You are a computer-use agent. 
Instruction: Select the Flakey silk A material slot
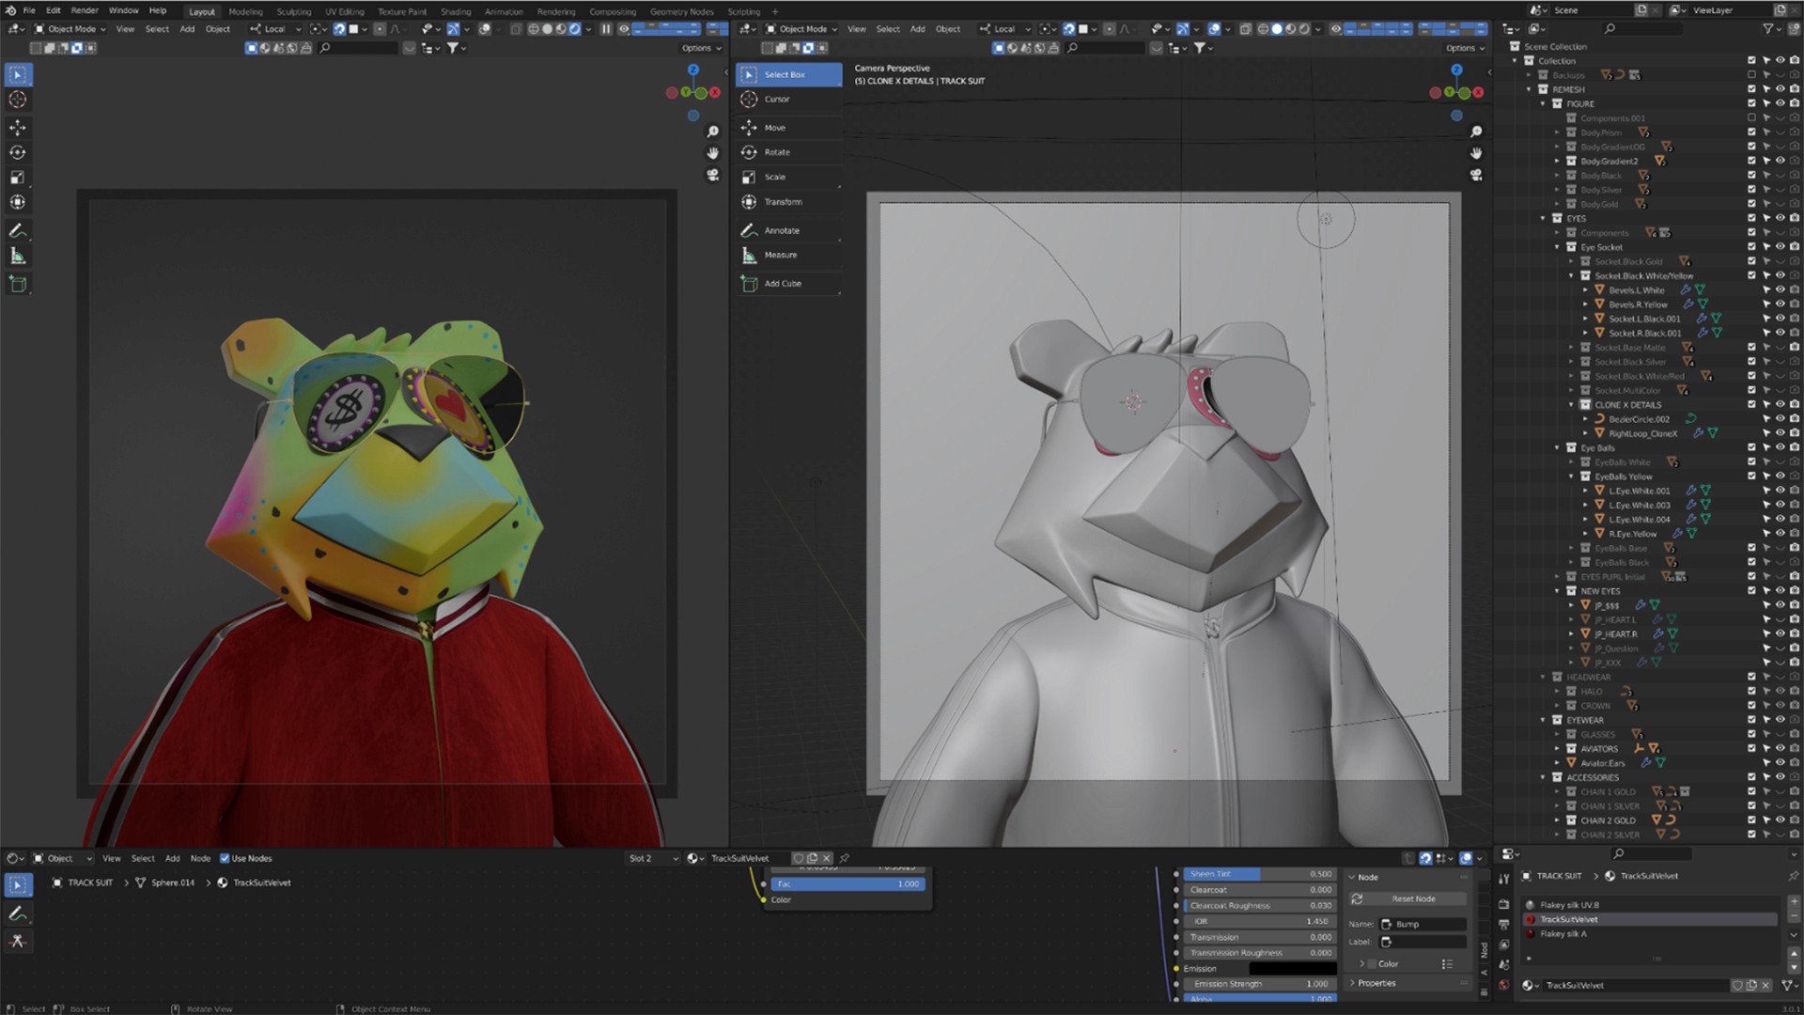pos(1563,934)
